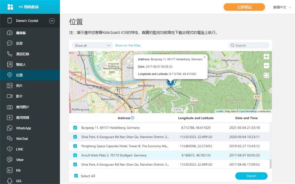Click the Address info circle icon
The image size is (295, 184).
133,118
